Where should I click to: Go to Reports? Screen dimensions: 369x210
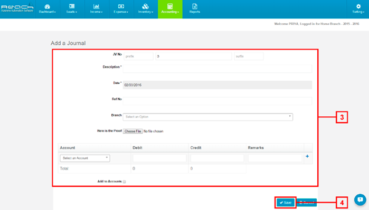[195, 9]
